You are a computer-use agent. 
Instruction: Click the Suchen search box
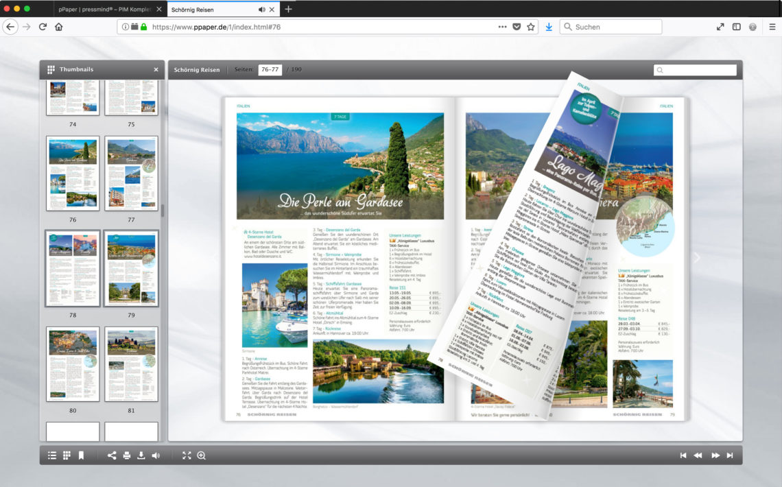(x=611, y=27)
